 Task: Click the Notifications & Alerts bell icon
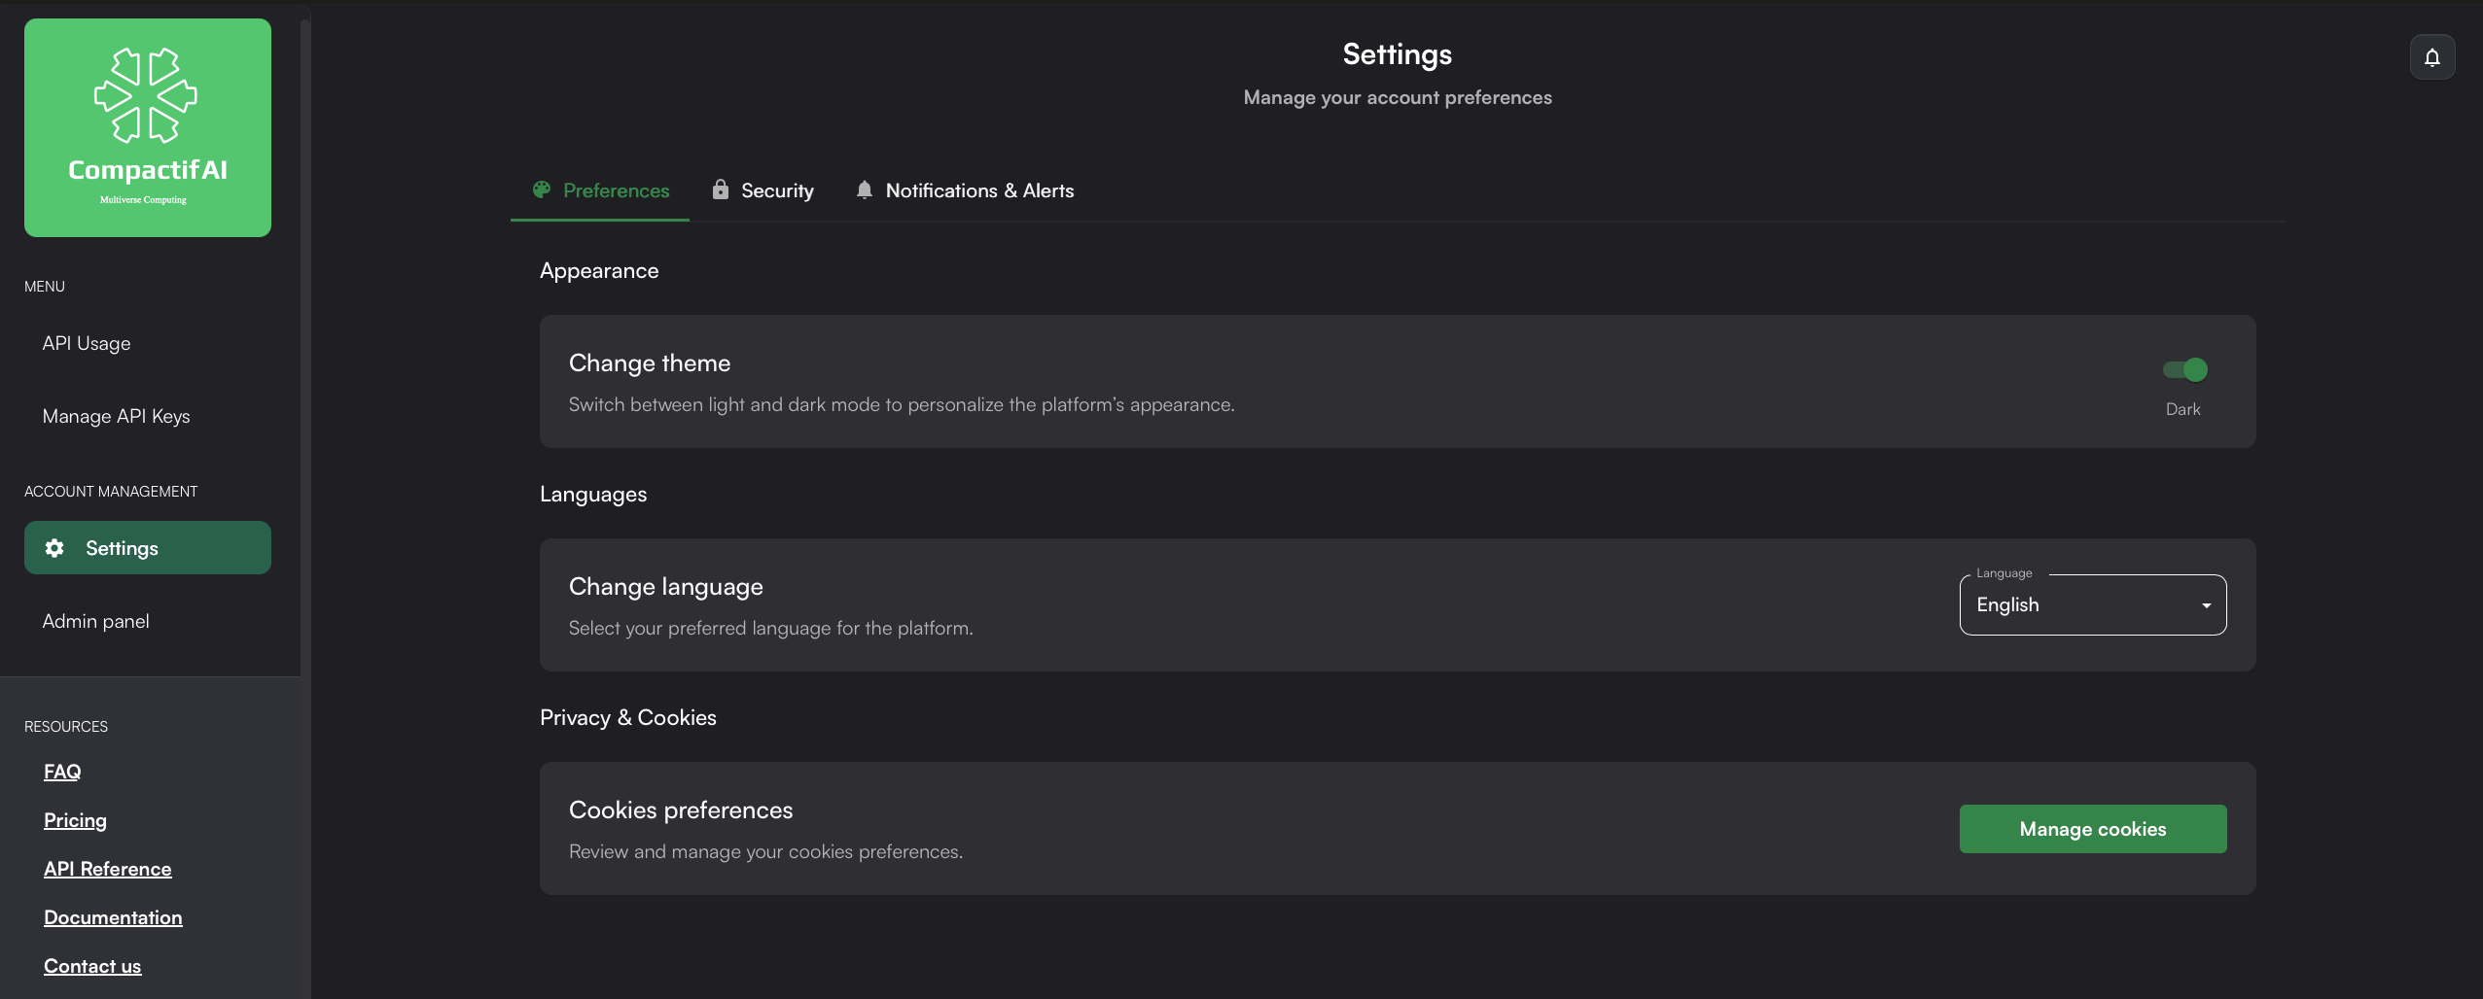[x=864, y=189]
